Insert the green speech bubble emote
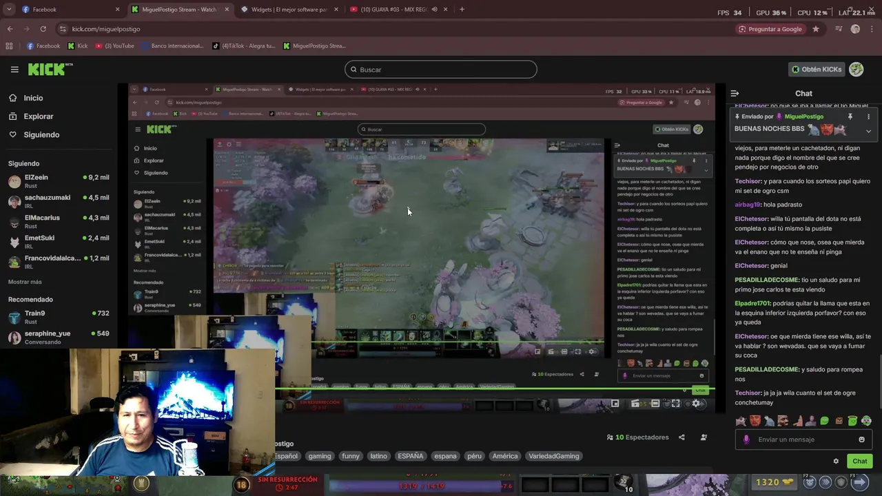Viewport: 882px width, 496px height. [824, 420]
